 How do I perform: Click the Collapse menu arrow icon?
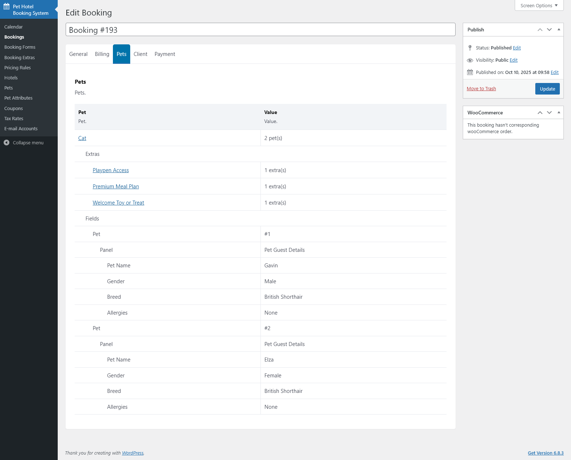pos(6,143)
